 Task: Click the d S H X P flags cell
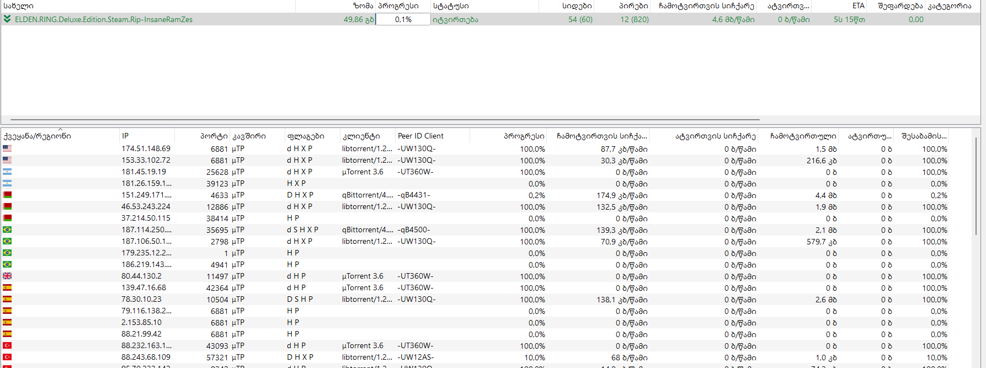point(302,230)
